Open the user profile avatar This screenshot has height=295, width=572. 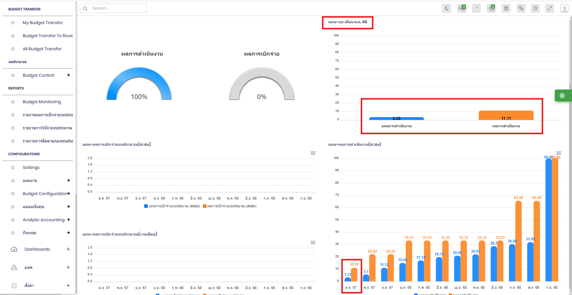[564, 8]
